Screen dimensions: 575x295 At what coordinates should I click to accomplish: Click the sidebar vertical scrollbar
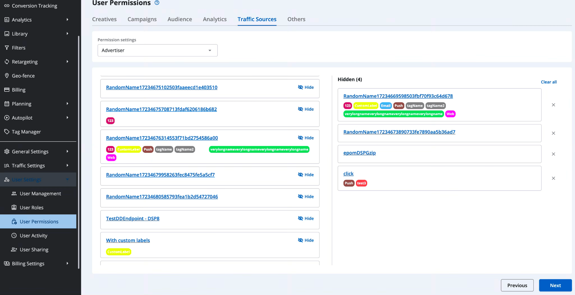pyautogui.click(x=79, y=152)
